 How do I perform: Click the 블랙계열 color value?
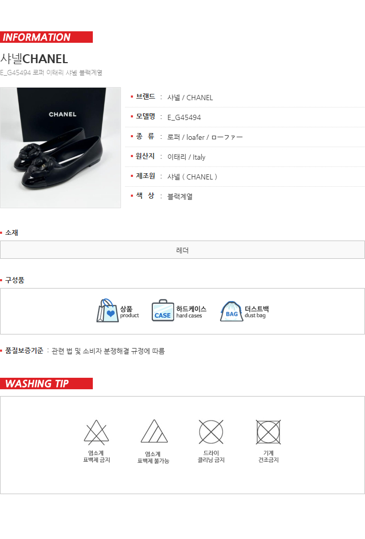[x=180, y=197]
